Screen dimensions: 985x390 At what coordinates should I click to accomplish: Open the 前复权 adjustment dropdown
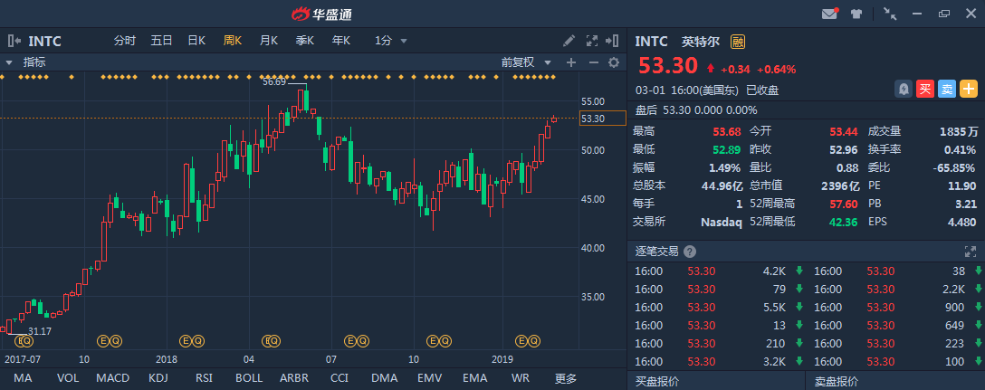click(524, 62)
